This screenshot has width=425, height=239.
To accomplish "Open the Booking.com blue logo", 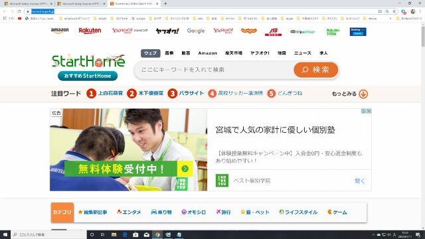I will pos(358,32).
